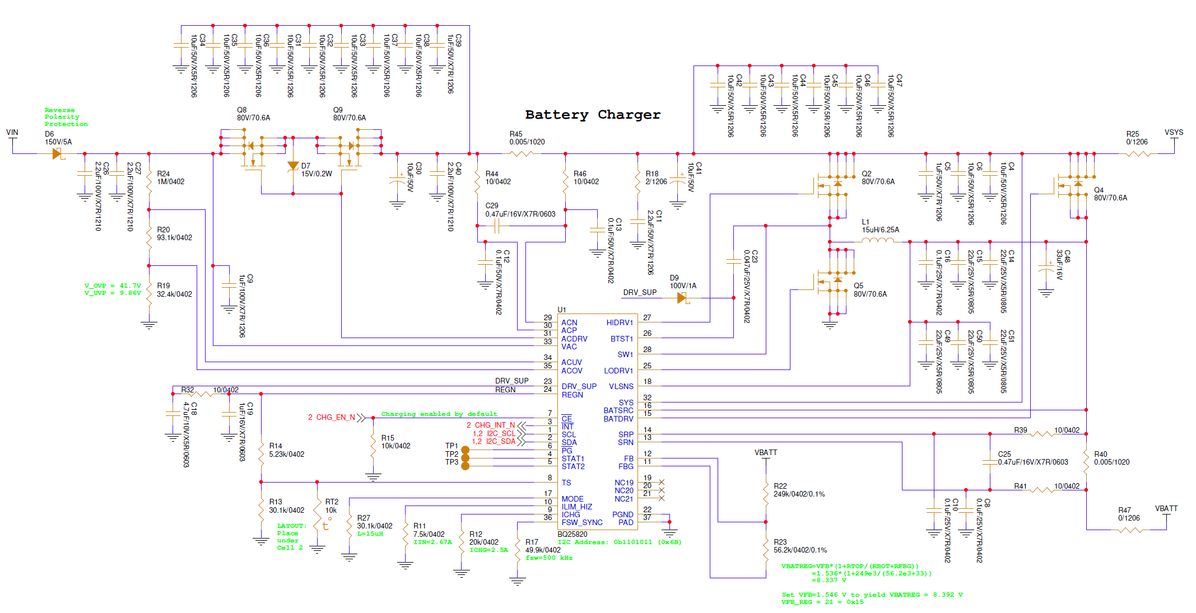Select the D6 reverse polarity diode symbol

tap(57, 153)
